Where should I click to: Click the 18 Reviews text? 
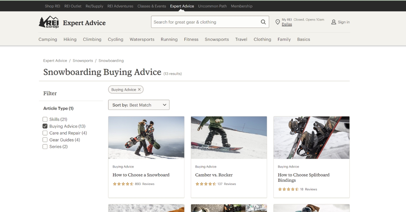[309, 189]
